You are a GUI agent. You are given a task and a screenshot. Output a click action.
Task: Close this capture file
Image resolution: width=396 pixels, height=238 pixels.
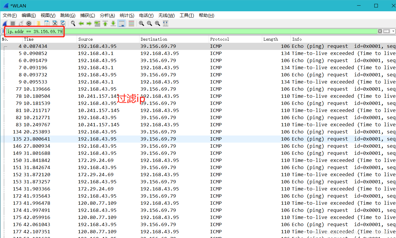(55, 23)
